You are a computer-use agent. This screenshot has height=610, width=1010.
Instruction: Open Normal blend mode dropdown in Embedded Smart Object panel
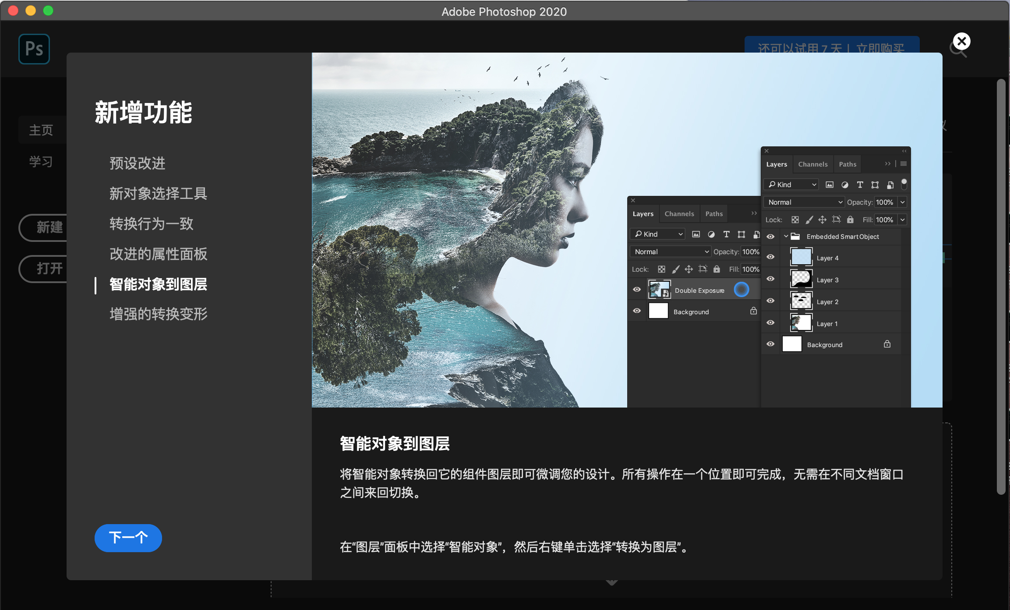click(804, 202)
